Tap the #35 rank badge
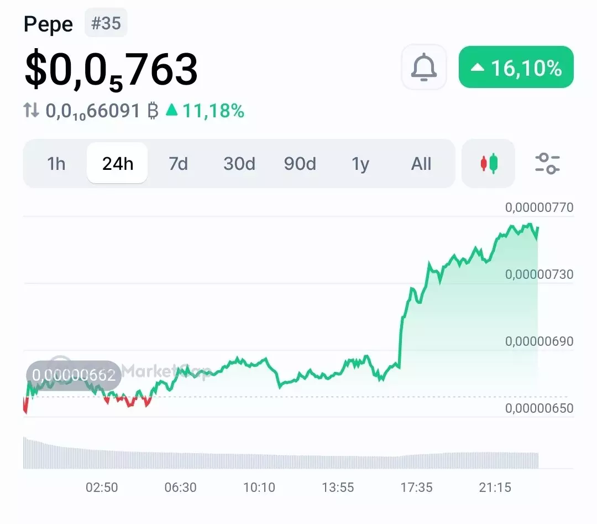This screenshot has width=597, height=524. (x=106, y=23)
